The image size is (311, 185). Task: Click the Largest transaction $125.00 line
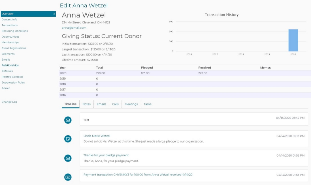click(88, 49)
